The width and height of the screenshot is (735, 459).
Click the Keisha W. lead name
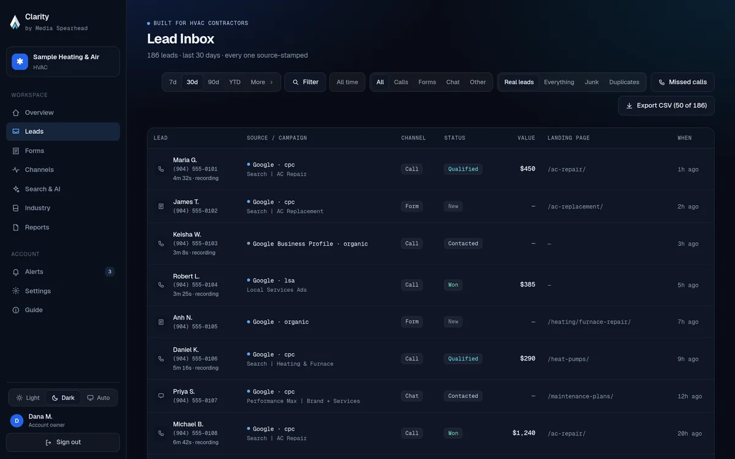[x=187, y=234]
